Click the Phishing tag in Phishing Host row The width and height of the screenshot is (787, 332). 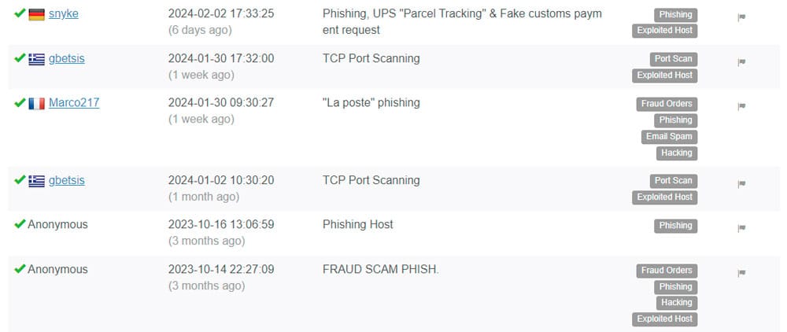pos(675,226)
